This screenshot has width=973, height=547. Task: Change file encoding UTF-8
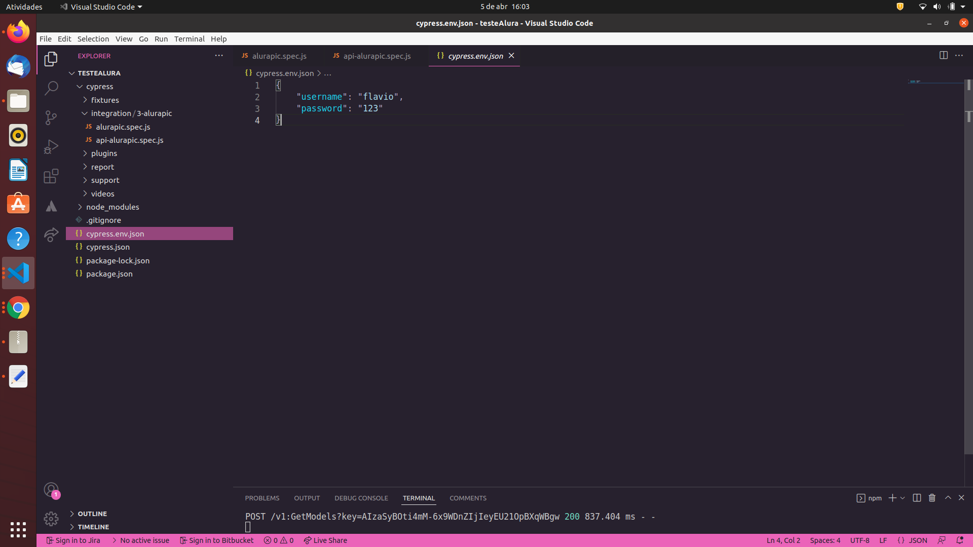click(x=859, y=540)
